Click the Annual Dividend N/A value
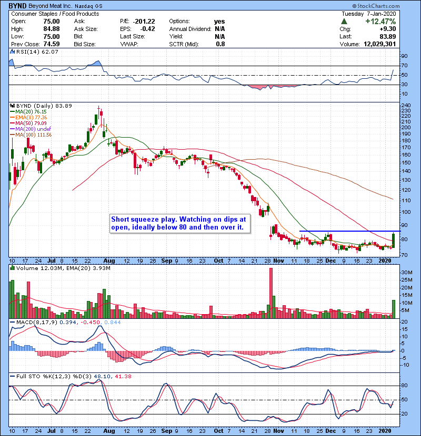Viewport: 421px width, 436px height. pos(220,29)
